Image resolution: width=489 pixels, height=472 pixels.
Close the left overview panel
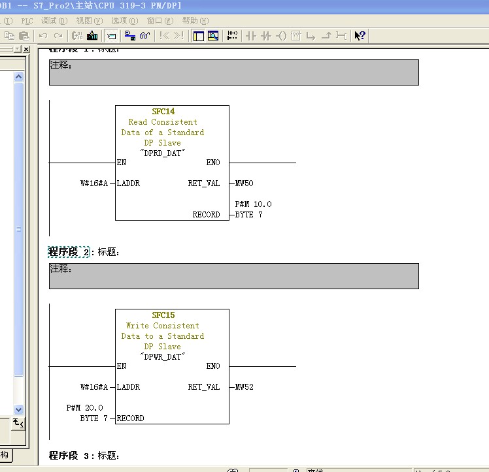pos(27,49)
